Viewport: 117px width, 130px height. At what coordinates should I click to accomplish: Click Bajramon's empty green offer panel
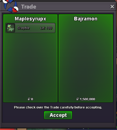(x=86, y=60)
